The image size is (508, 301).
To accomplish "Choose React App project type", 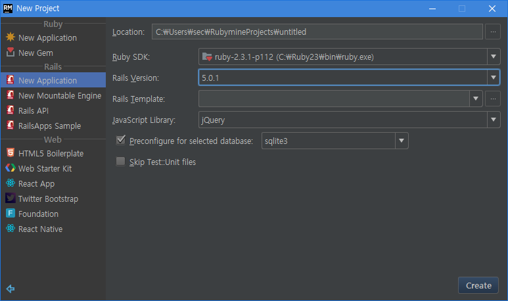I will [53, 184].
